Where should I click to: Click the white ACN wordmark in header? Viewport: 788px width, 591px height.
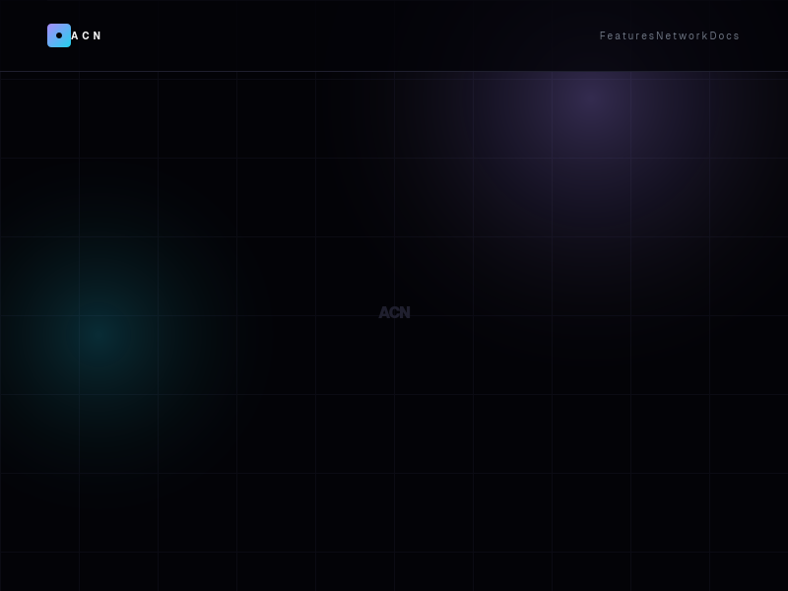[86, 35]
